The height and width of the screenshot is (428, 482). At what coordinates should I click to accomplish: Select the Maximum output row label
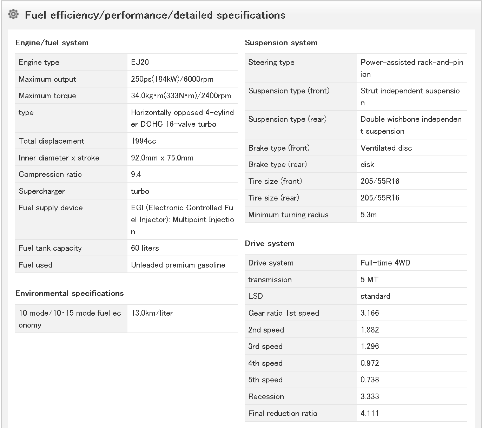click(47, 79)
